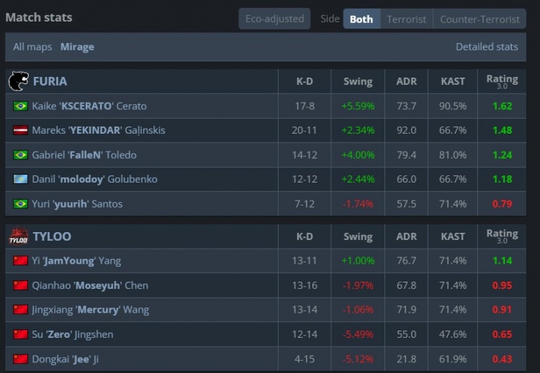The height and width of the screenshot is (373, 540).
Task: Select the Both sides option
Action: (361, 19)
